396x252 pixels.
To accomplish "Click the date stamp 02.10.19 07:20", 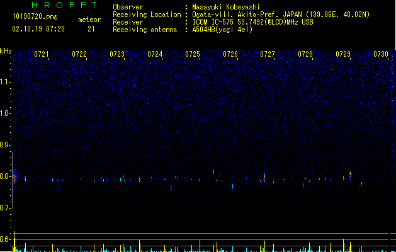I will (38, 29).
